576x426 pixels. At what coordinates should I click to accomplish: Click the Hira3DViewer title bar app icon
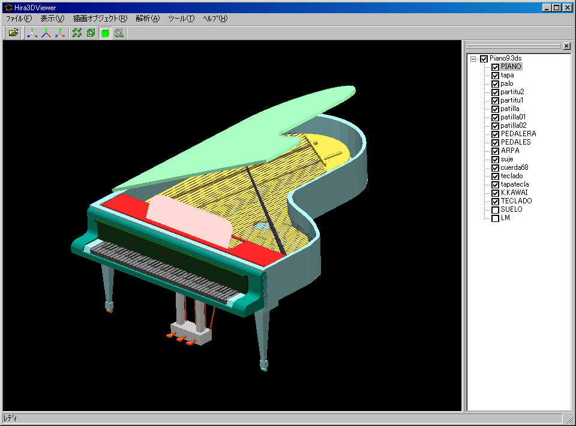[8, 7]
